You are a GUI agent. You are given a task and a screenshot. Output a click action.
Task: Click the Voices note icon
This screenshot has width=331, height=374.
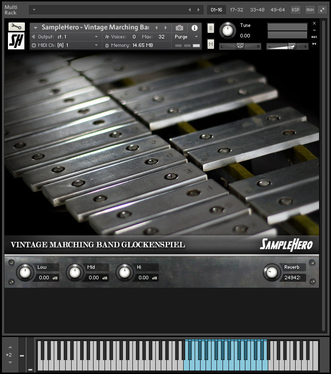[x=107, y=37]
